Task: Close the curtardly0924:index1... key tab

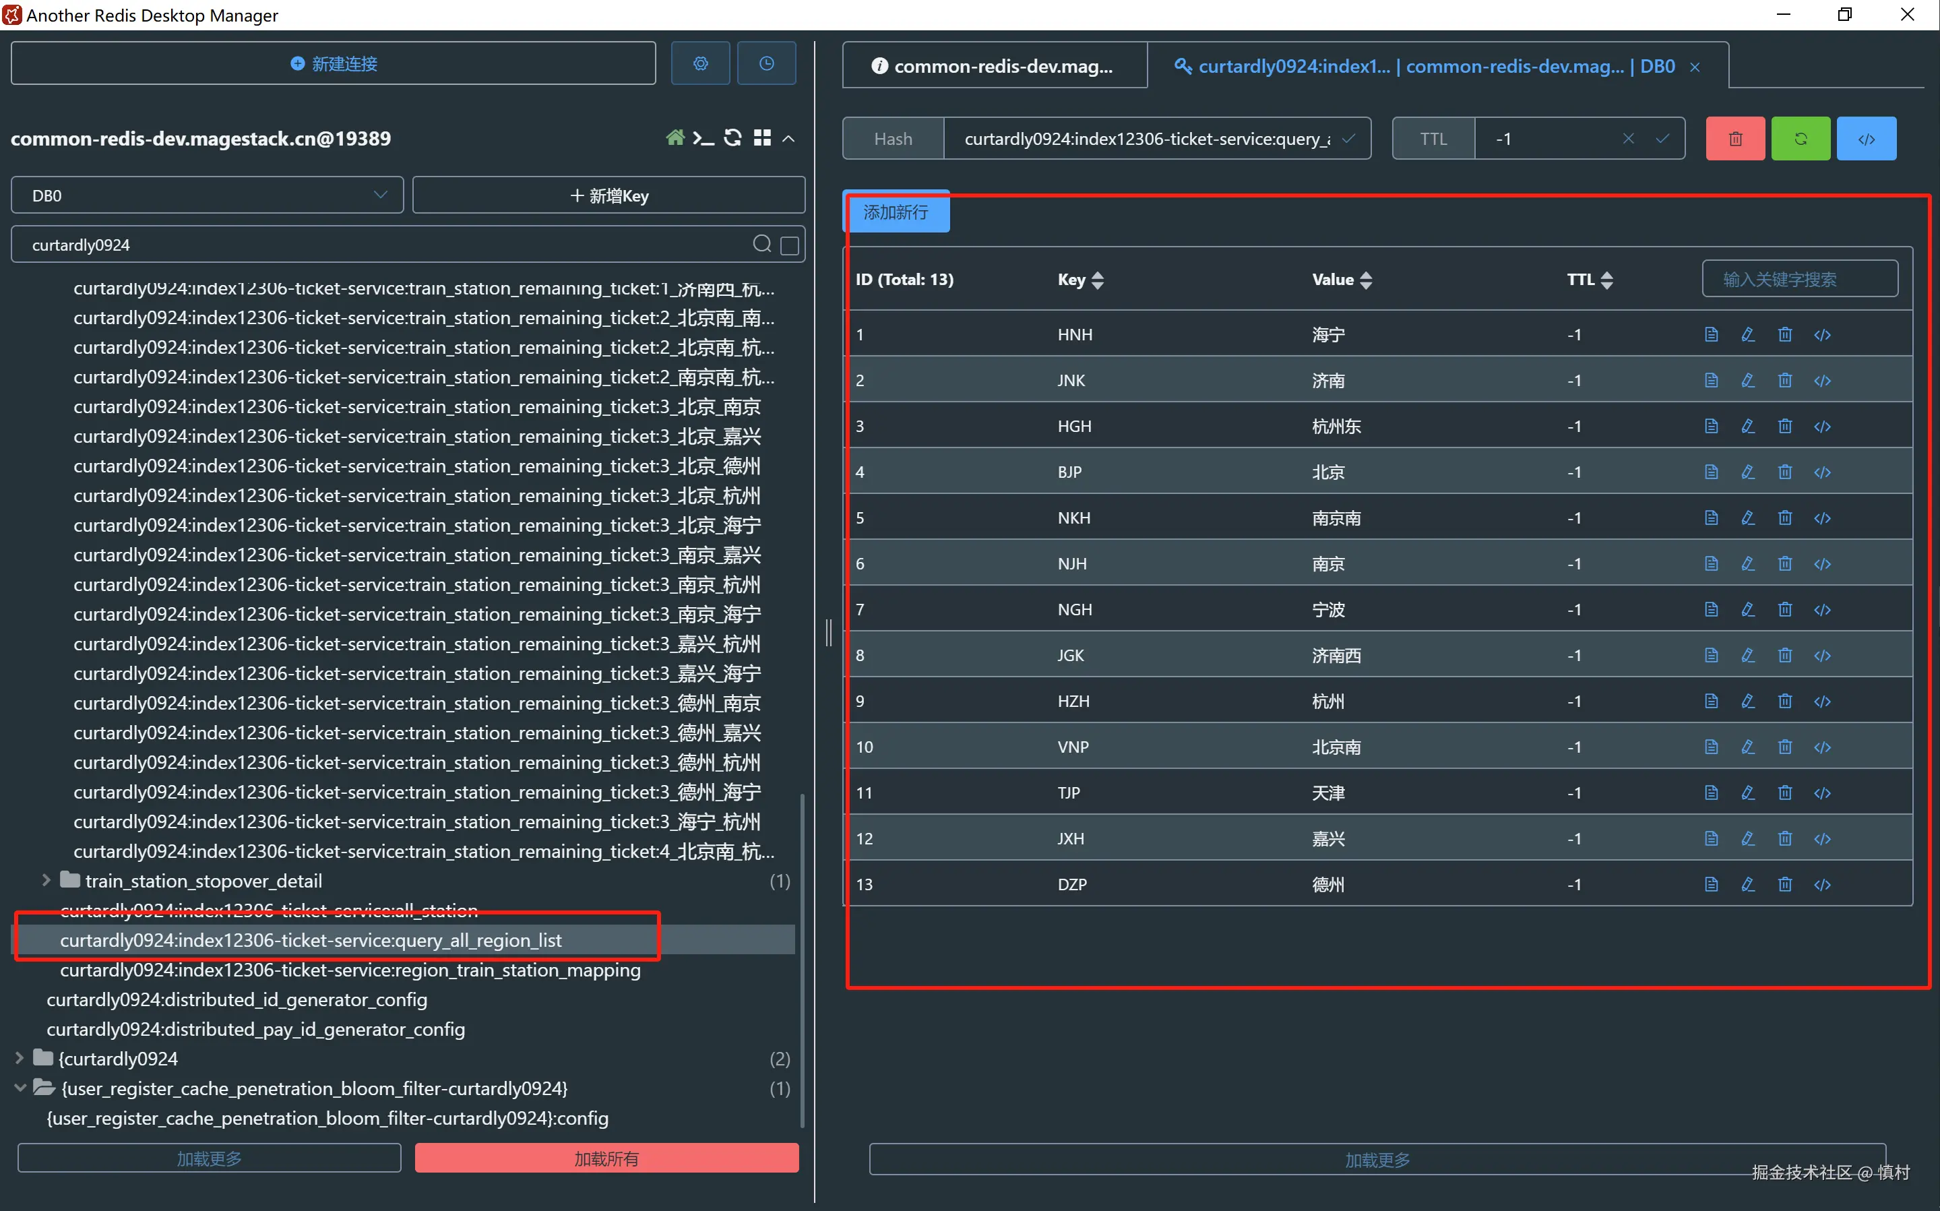Action: (x=1694, y=67)
